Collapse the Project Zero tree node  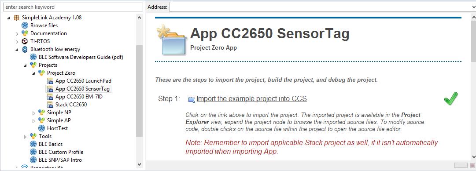point(34,73)
